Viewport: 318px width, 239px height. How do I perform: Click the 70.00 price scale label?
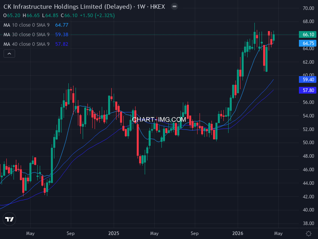[308, 8]
